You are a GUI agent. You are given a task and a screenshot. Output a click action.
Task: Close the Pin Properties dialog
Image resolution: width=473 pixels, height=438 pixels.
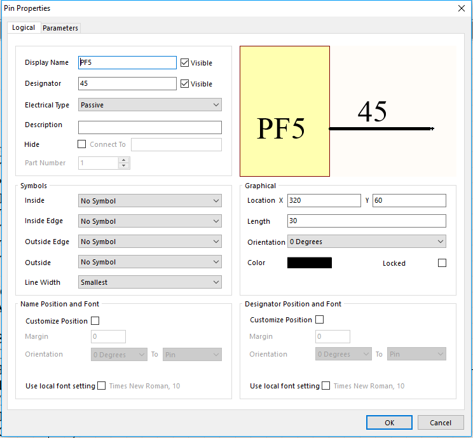(x=461, y=8)
